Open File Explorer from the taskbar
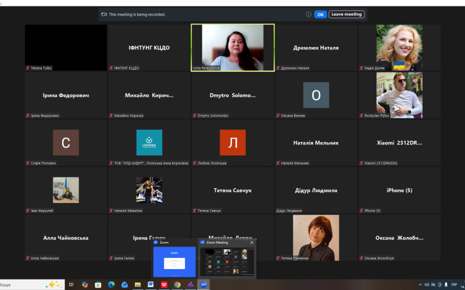Screen dimensions: 465x290 tap(138, 285)
